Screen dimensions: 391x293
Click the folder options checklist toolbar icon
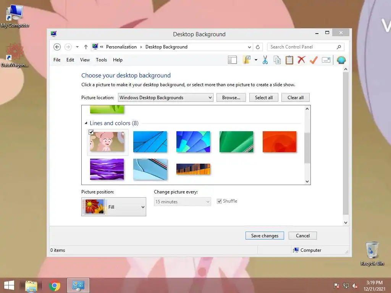click(x=247, y=60)
